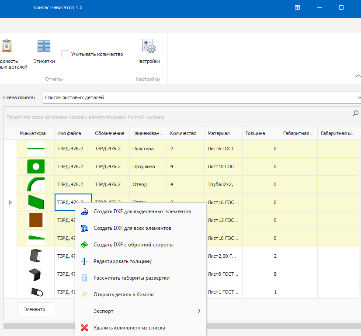Toggle the Учитывать количество checkbox
Viewport: 361px width, 336px height.
pos(65,54)
